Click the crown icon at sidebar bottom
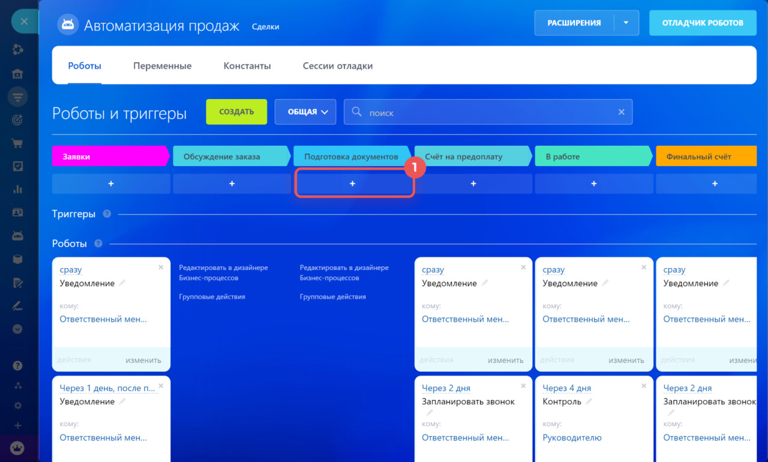The height and width of the screenshot is (462, 768). coord(17,448)
